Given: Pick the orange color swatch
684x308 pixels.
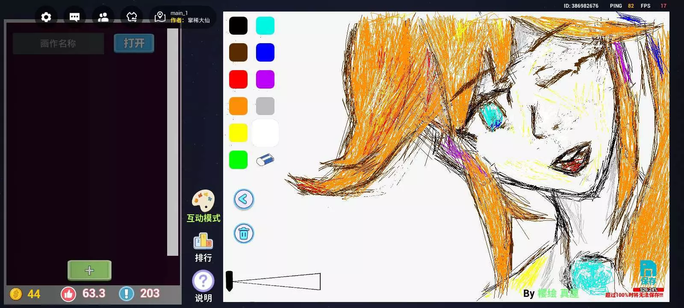Looking at the screenshot, I should tap(238, 106).
